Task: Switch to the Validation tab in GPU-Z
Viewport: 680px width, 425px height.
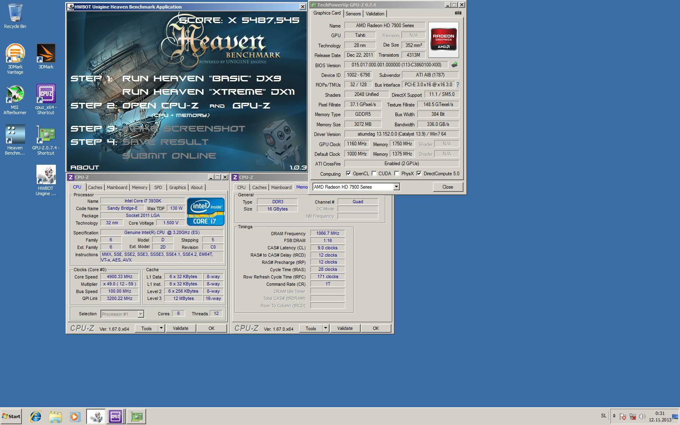Action: 375,14
